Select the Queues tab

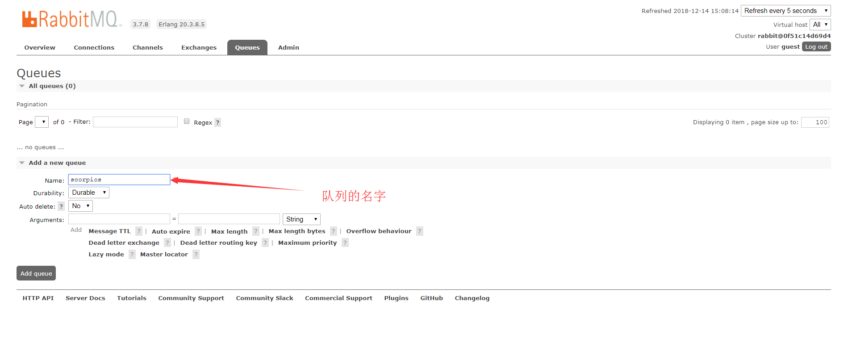coord(247,47)
